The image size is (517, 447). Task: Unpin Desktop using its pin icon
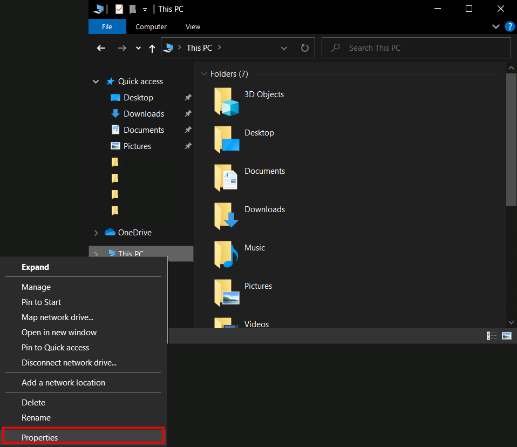coord(188,98)
